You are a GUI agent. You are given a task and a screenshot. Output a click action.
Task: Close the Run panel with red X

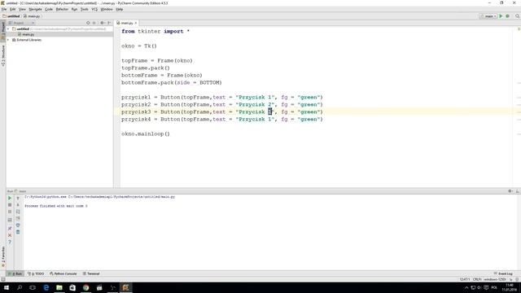point(10,235)
